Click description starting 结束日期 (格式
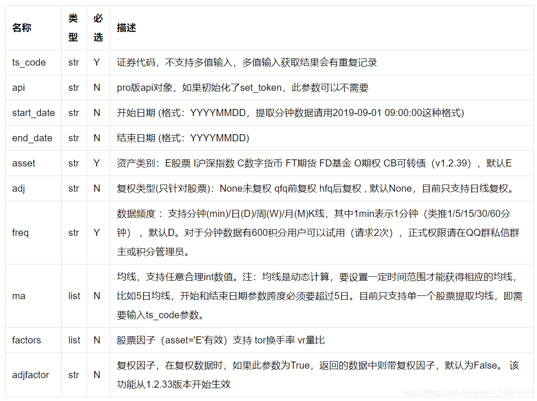Image resolution: width=537 pixels, height=401 pixels. (x=183, y=138)
